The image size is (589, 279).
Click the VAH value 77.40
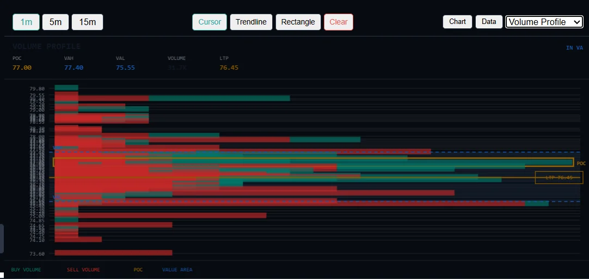(x=73, y=68)
